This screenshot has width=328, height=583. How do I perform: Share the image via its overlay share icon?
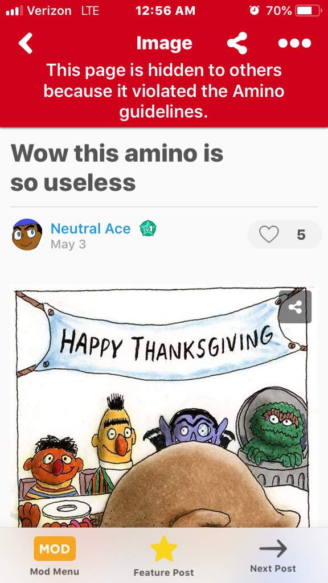(295, 307)
